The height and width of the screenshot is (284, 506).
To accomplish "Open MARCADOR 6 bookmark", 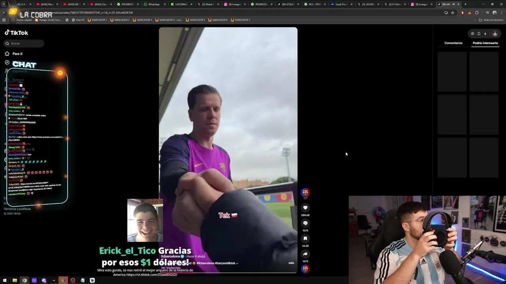I will pyautogui.click(x=218, y=20).
